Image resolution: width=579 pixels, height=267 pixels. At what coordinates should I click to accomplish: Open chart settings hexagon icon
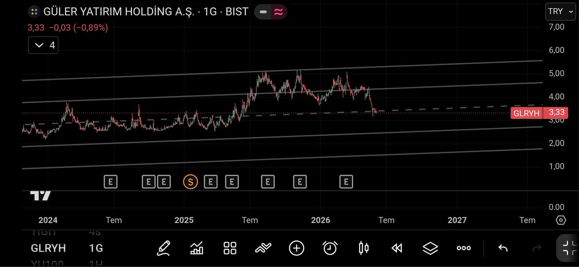(561, 220)
